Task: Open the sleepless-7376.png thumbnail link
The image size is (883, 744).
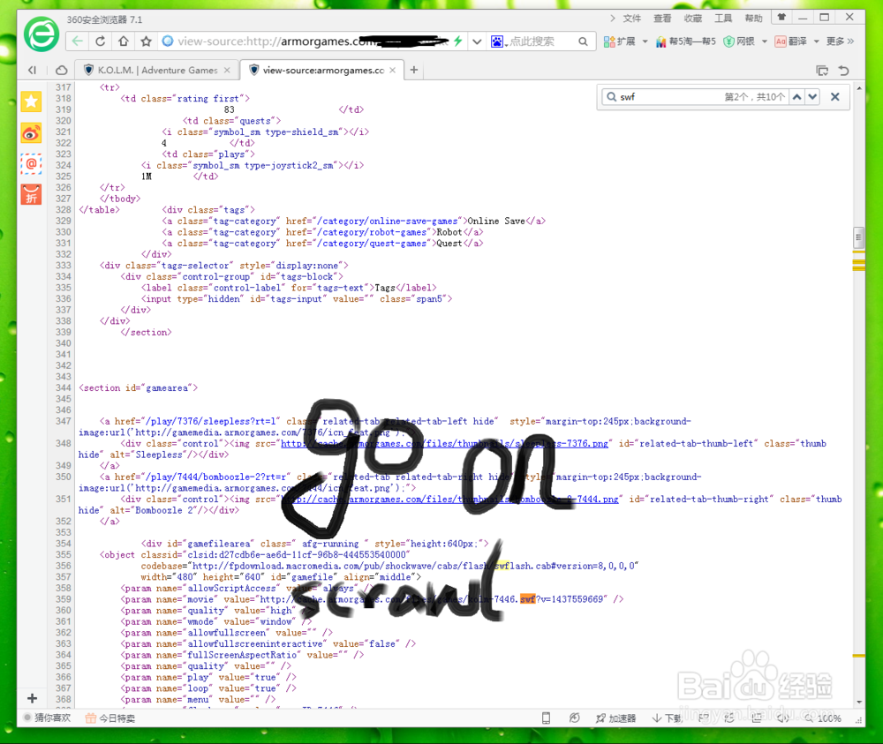Action: coord(445,443)
